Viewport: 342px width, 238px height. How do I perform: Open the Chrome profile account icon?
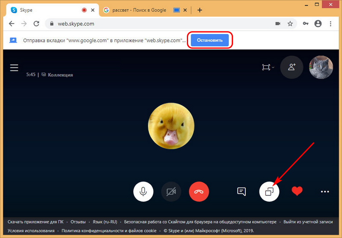pyautogui.click(x=318, y=24)
